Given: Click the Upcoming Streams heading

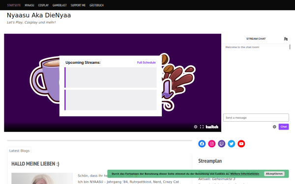Looking at the screenshot, I should (83, 62).
